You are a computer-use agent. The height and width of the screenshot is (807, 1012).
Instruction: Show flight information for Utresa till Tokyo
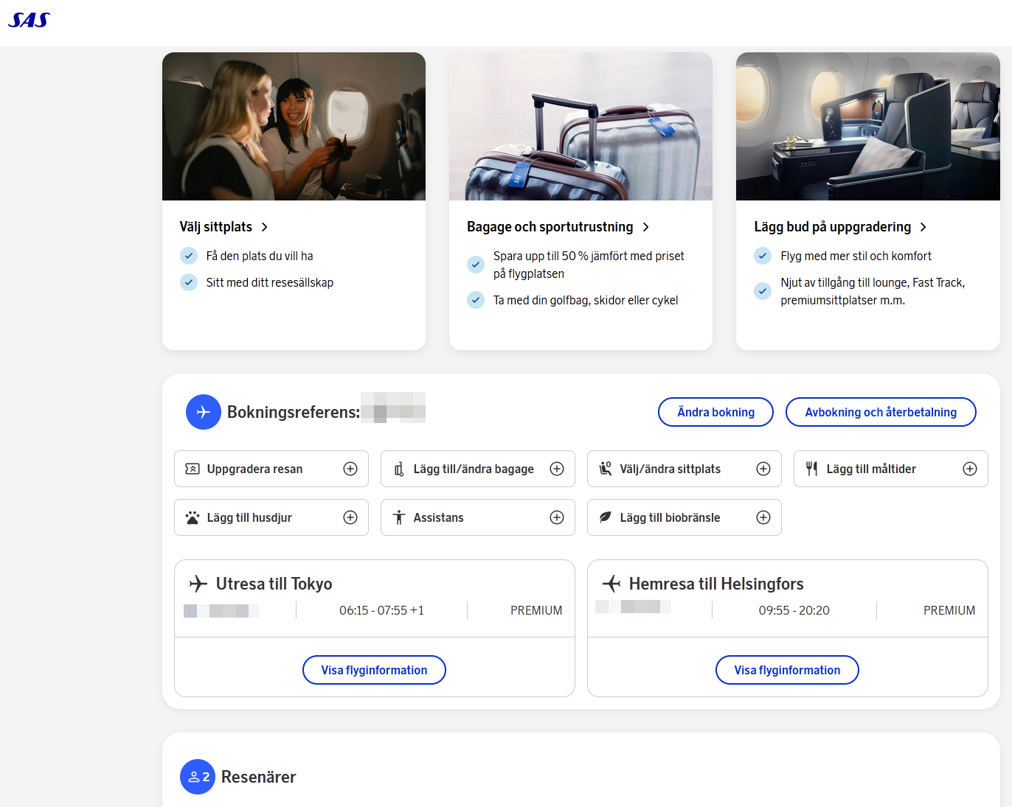tap(374, 670)
